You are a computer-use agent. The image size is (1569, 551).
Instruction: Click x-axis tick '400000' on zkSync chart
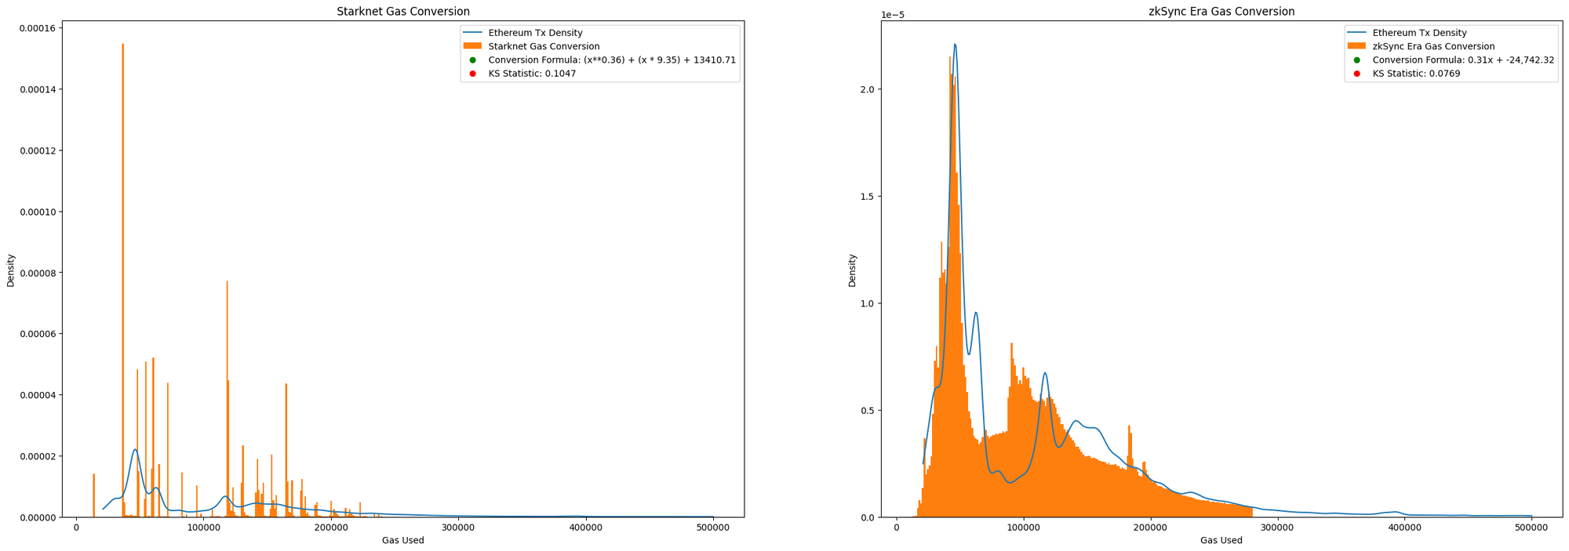(x=1406, y=527)
